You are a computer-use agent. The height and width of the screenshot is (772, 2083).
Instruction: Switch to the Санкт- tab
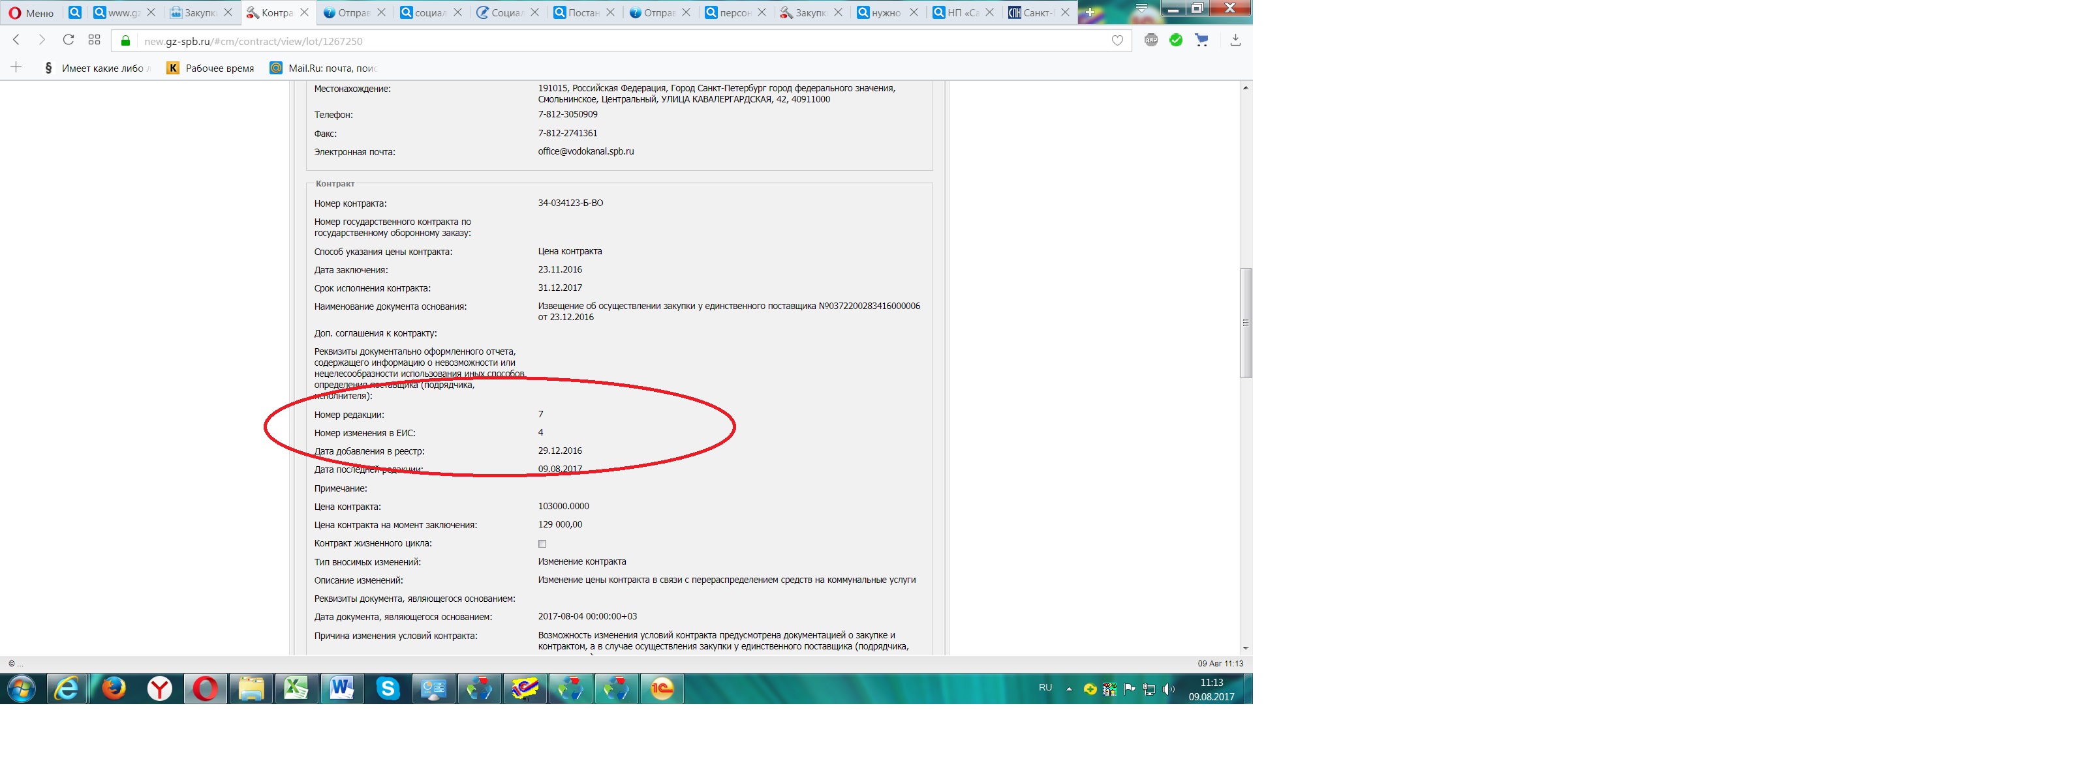(x=1035, y=12)
